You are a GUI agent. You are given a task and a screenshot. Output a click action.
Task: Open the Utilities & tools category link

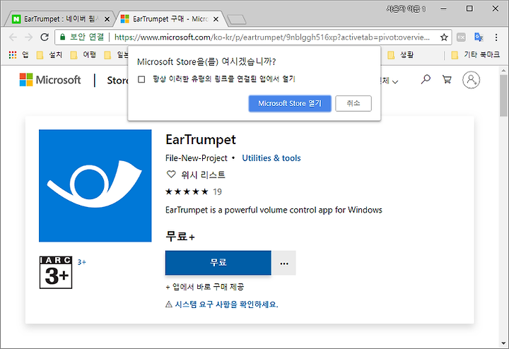point(271,158)
